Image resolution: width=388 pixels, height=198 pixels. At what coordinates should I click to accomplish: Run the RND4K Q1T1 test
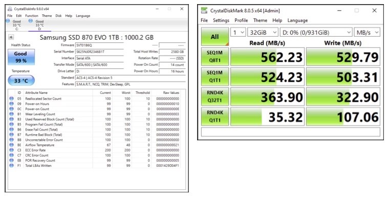[x=215, y=116]
